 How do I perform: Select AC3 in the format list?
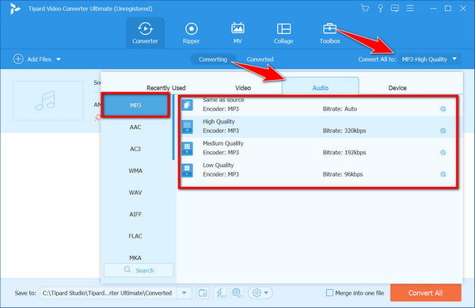(135, 149)
